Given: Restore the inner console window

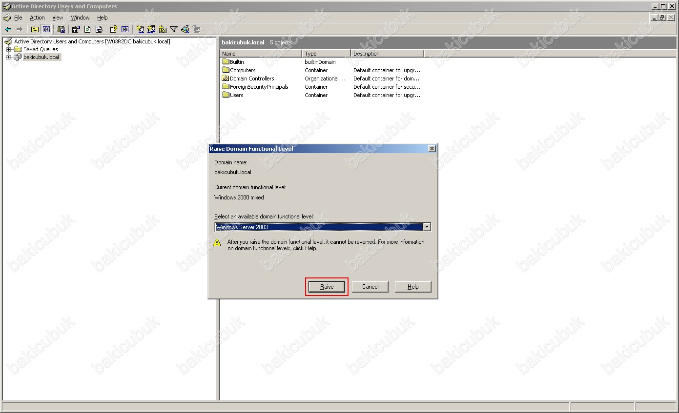Looking at the screenshot, I should click(x=662, y=18).
